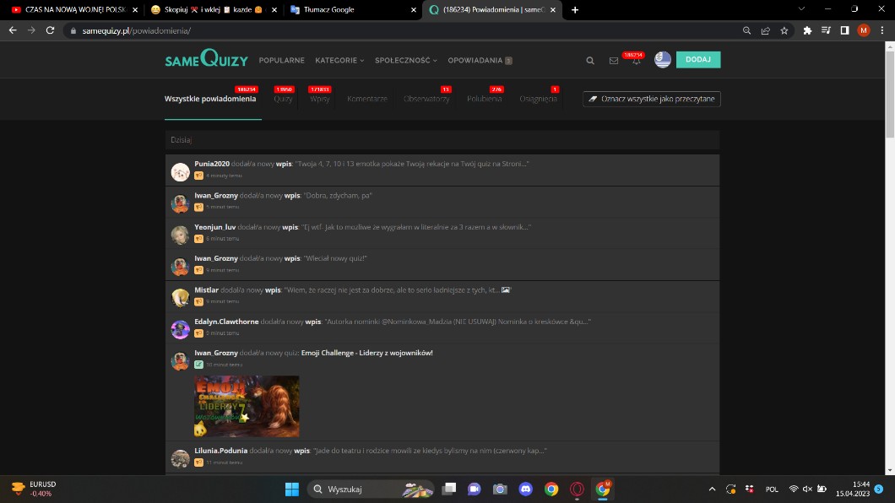Image resolution: width=895 pixels, height=503 pixels.
Task: Click Mistlar's avatar icon
Action: click(180, 297)
